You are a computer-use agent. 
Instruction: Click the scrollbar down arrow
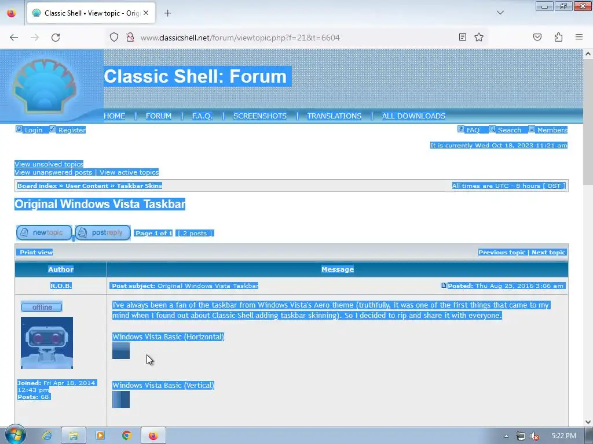coord(588,421)
